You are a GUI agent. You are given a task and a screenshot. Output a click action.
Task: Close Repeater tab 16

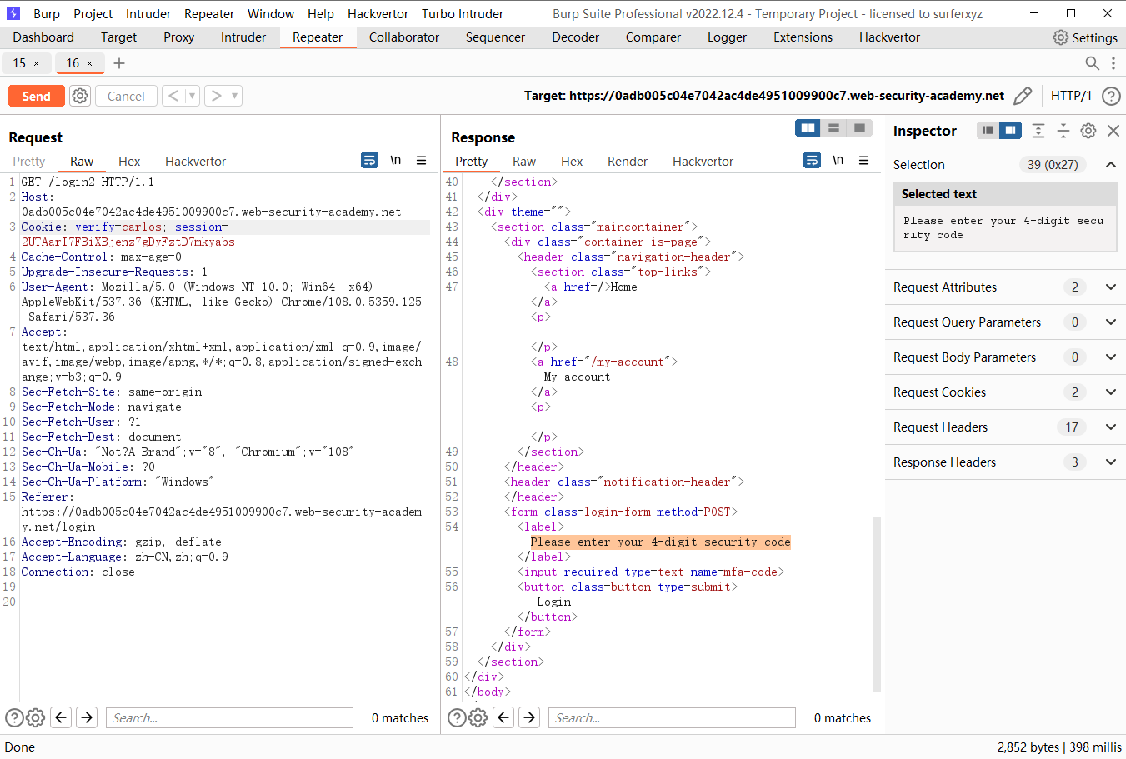(89, 63)
